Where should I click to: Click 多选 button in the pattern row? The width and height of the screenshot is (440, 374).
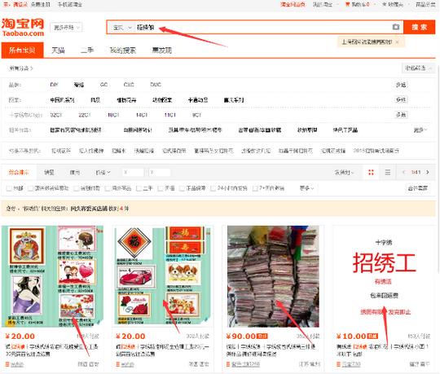pos(401,99)
